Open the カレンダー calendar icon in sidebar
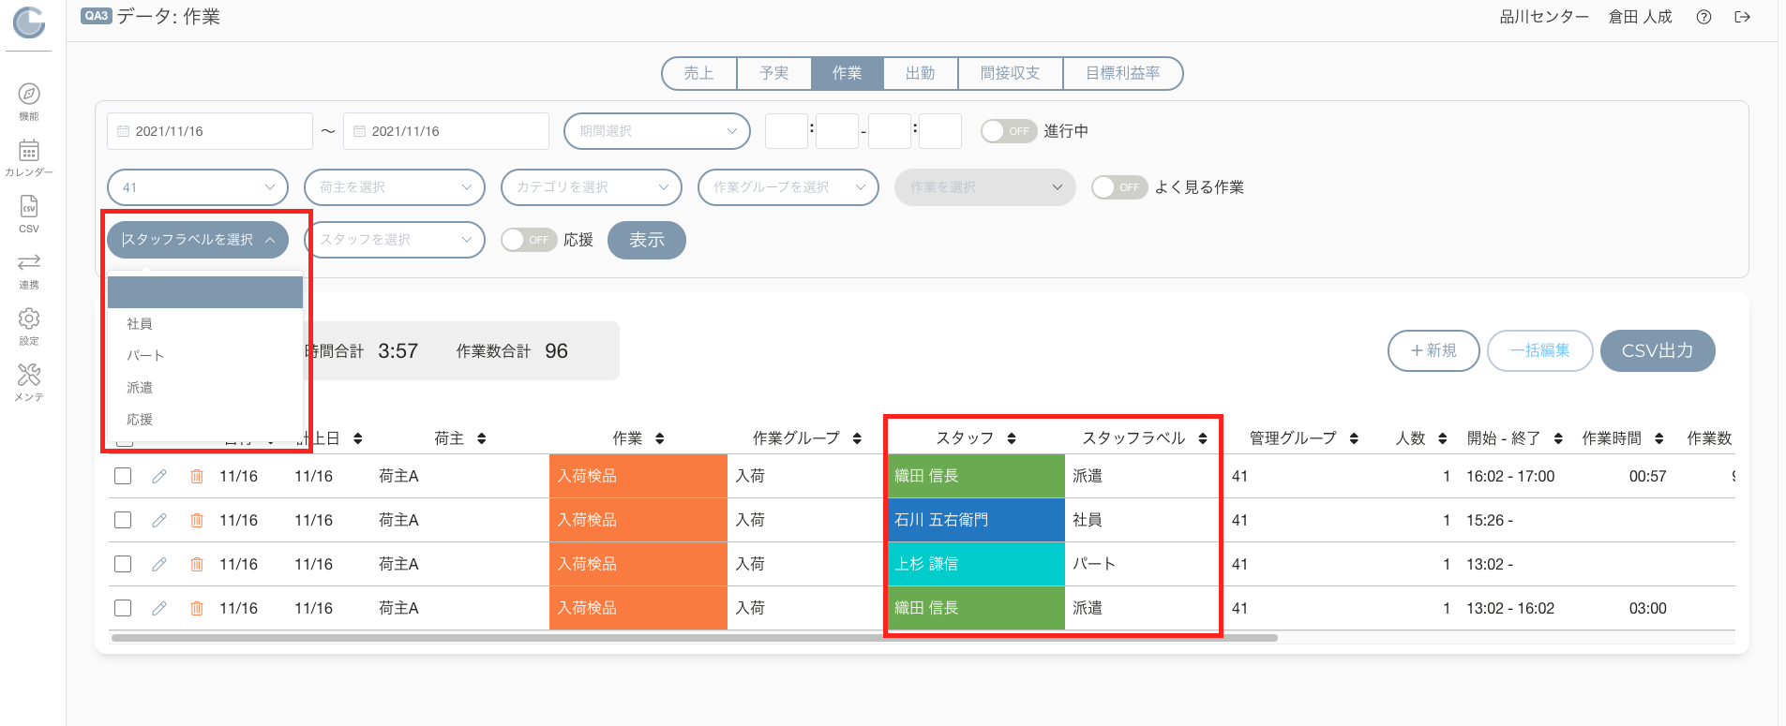The width and height of the screenshot is (1786, 726). (x=29, y=150)
